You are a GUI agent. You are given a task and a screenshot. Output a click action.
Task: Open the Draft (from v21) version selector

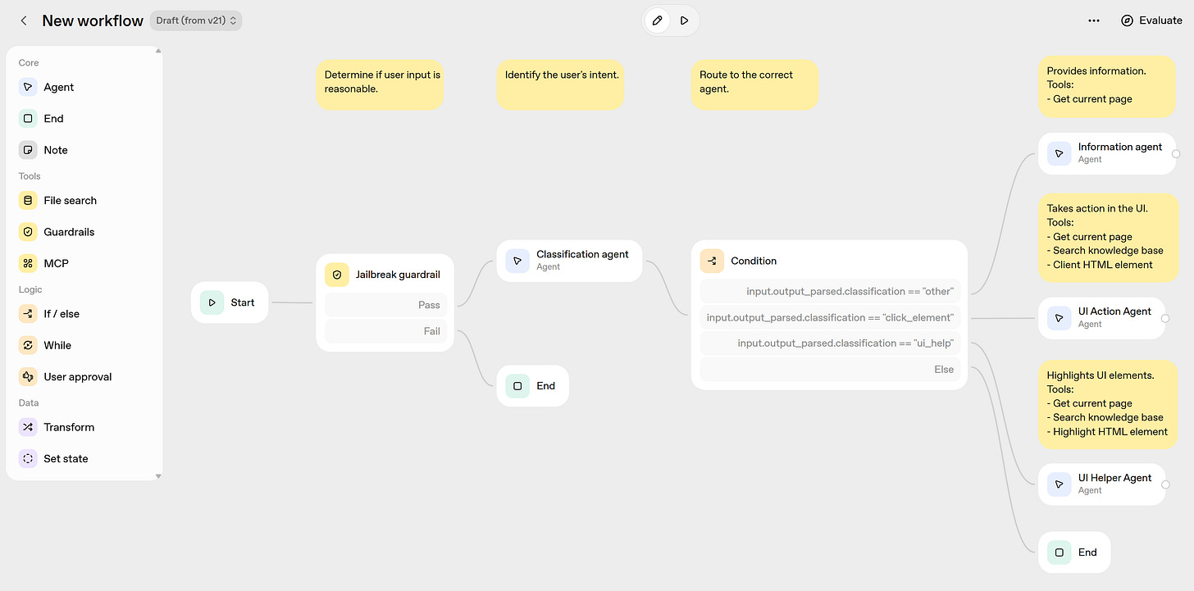195,20
